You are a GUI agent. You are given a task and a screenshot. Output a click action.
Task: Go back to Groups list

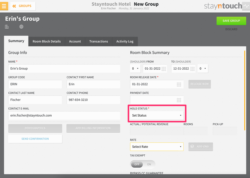tap(23, 6)
